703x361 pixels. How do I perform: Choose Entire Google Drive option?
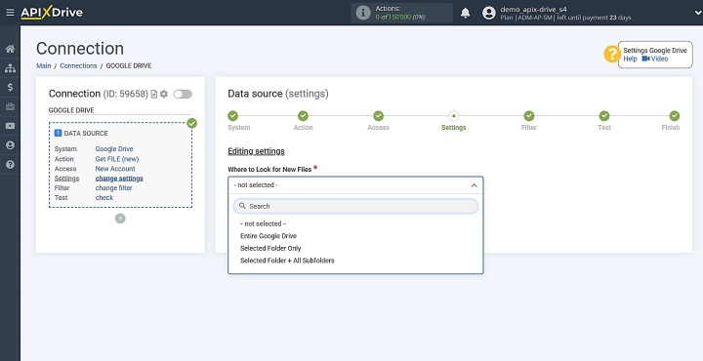tap(269, 236)
